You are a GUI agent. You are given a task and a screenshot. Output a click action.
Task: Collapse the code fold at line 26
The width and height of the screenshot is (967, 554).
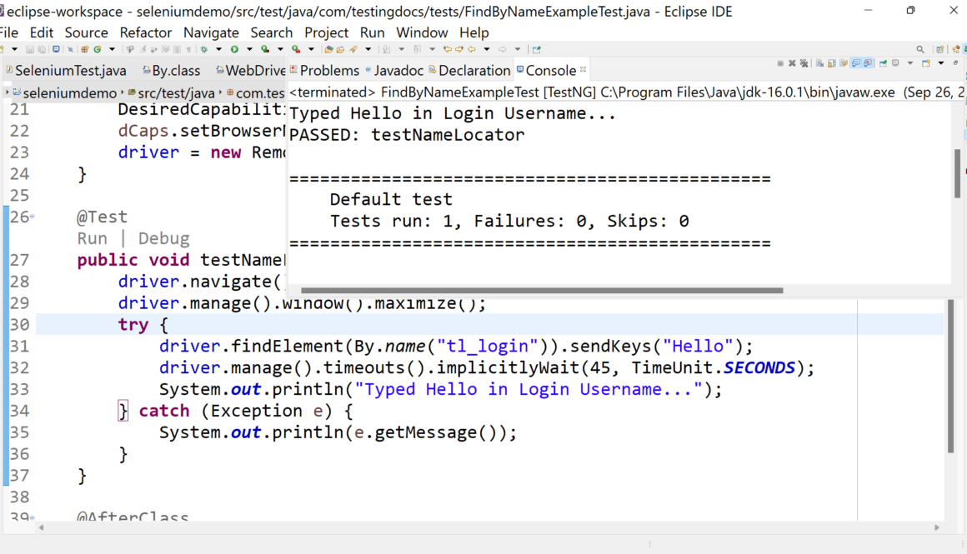click(32, 217)
